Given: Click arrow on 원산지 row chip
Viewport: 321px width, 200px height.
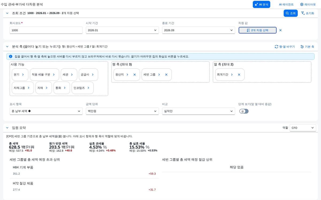Looking at the screenshot, I should [x=127, y=75].
